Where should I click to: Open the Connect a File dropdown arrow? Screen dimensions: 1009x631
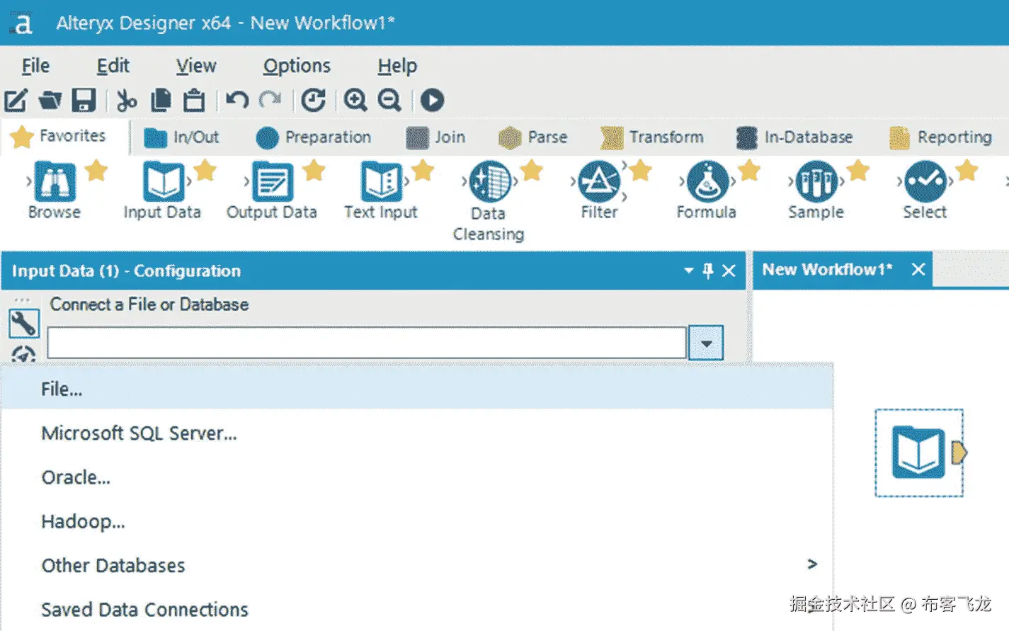[x=706, y=343]
